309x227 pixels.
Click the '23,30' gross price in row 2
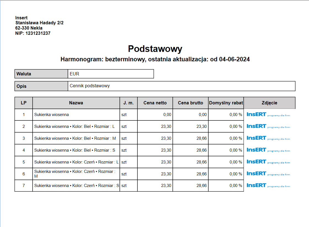[202, 126]
